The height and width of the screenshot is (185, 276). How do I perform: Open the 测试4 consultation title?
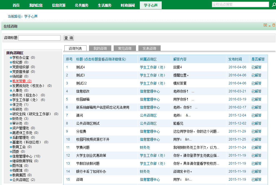(x=80, y=67)
